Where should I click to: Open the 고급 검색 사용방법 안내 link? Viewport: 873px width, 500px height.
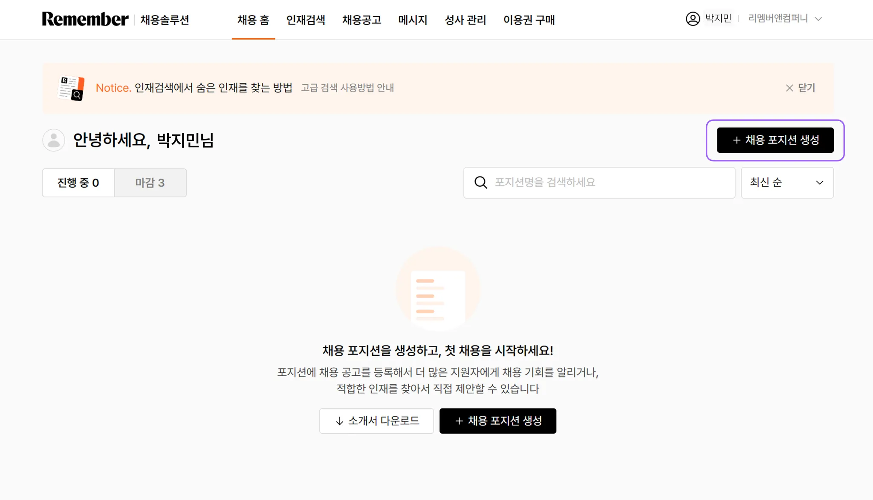coord(347,88)
